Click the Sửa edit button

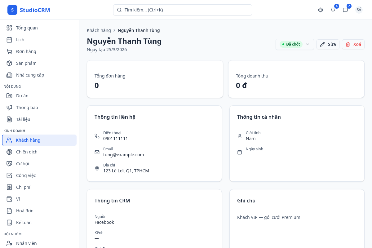(x=328, y=44)
